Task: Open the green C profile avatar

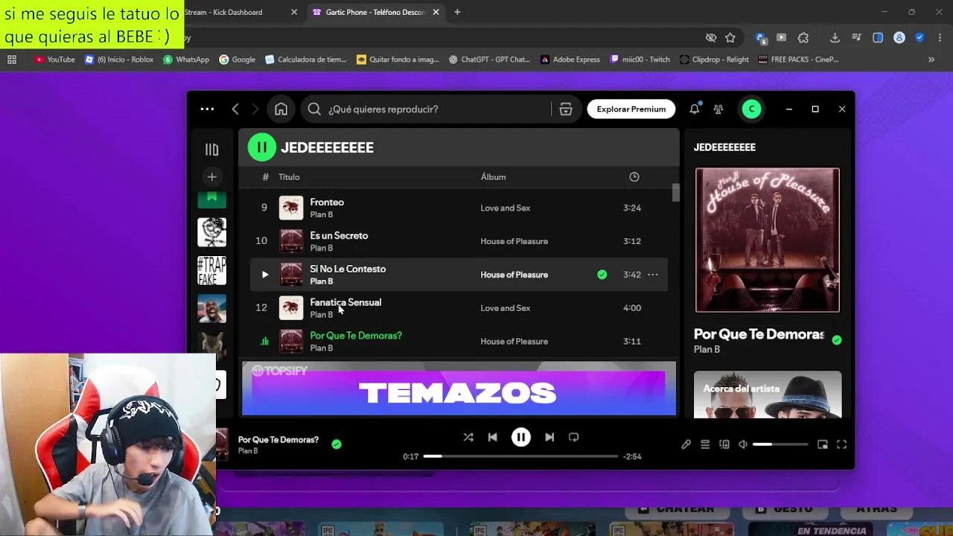Action: [751, 109]
